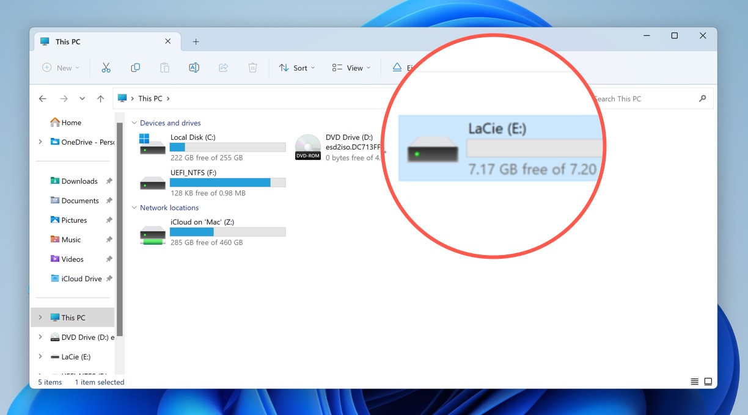Click '222 GB free of 255 GB' text
Screen dimensions: 748x415
point(207,157)
